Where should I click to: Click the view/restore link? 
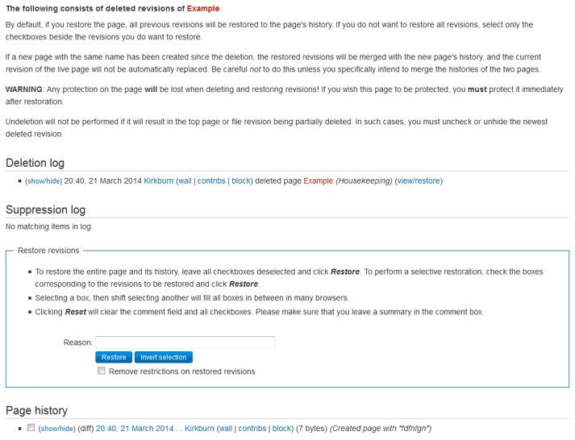click(x=418, y=181)
